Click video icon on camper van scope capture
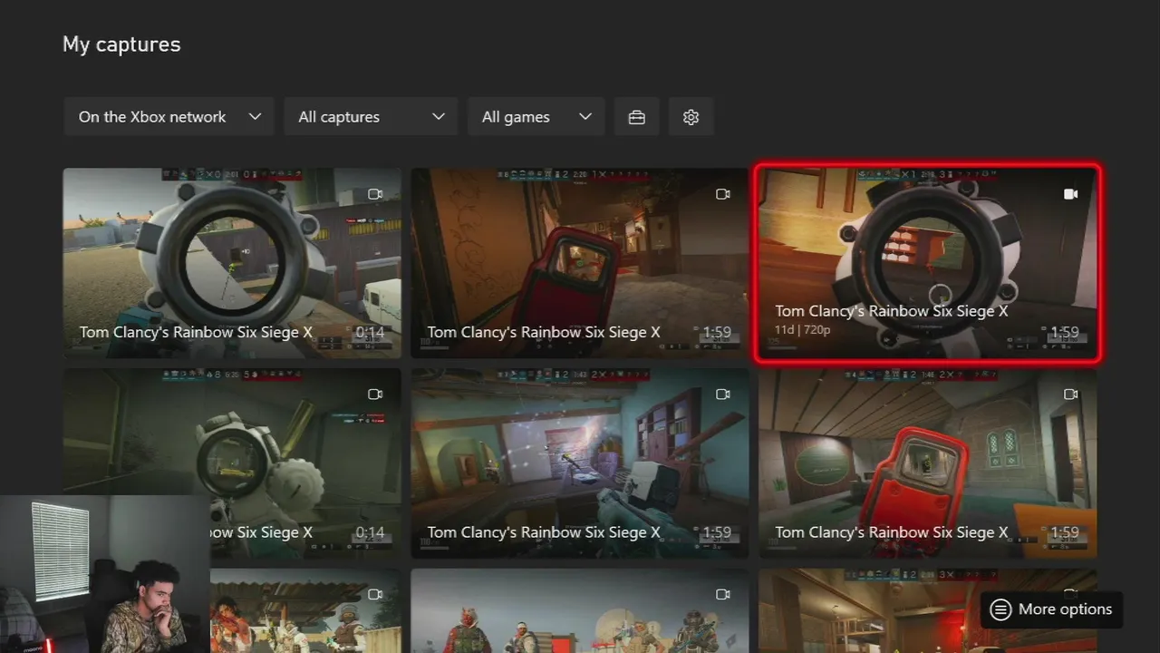The width and height of the screenshot is (1160, 653). (x=375, y=194)
